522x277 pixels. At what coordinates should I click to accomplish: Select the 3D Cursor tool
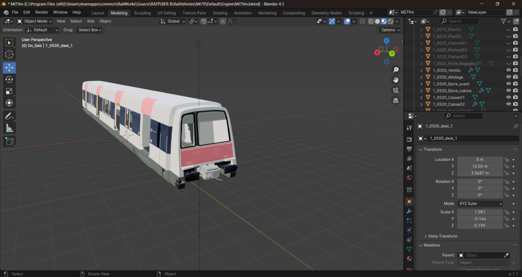click(x=9, y=55)
